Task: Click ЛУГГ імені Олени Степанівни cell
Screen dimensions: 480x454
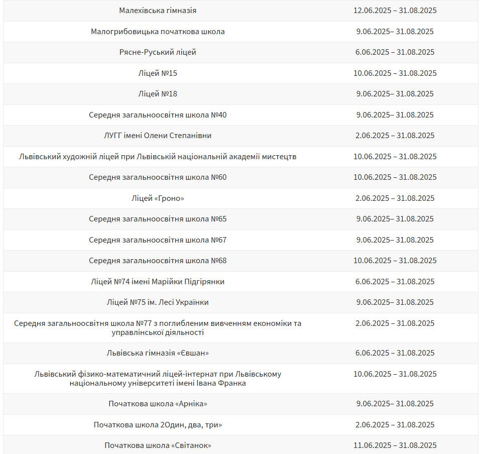Action: tap(158, 135)
